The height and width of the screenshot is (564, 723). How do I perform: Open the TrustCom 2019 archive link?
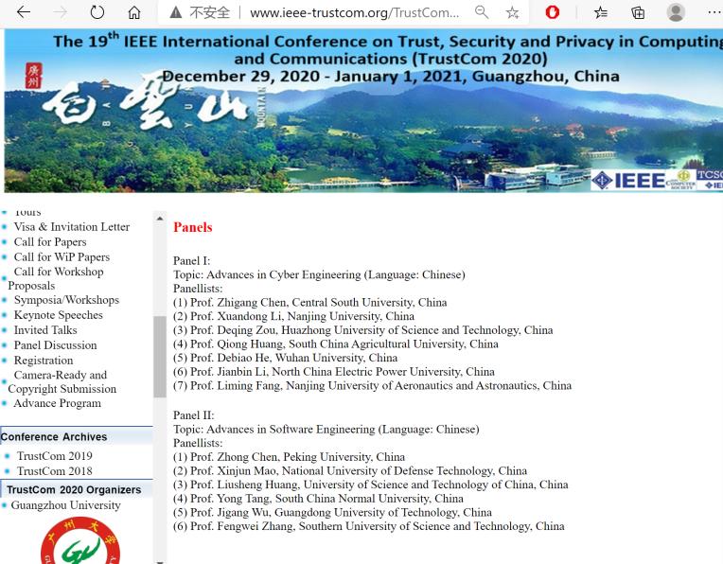(x=54, y=456)
